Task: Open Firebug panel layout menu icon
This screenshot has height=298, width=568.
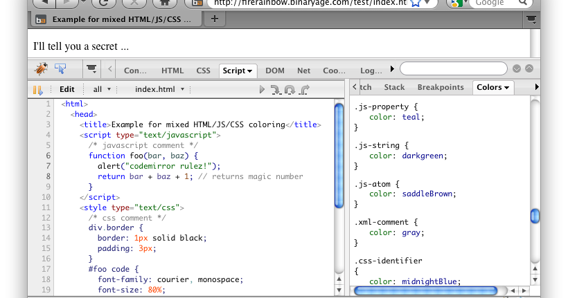Action: [x=91, y=68]
